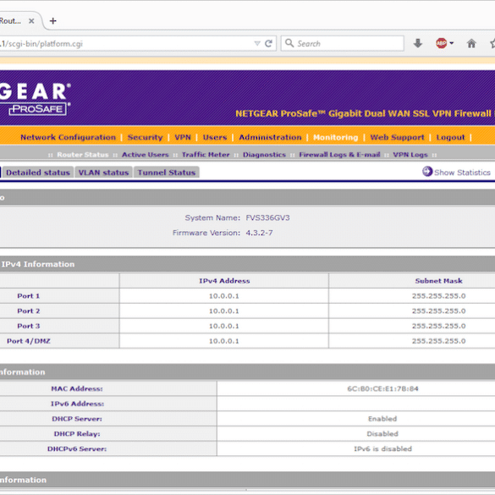This screenshot has width=495, height=495.
Task: Open VPN Logs submenu
Action: [x=410, y=155]
